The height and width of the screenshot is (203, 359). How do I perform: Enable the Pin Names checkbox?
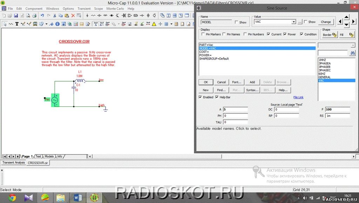coord(224,34)
